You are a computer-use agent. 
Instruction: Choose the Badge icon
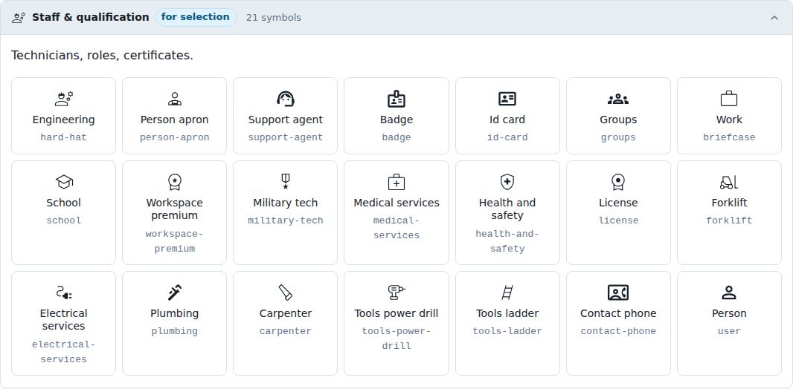pos(396,99)
